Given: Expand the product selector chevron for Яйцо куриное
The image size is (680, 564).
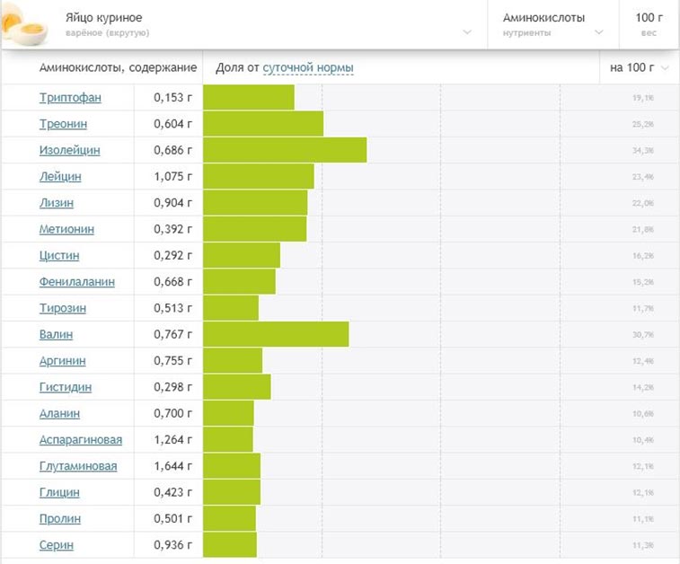Looking at the screenshot, I should (x=467, y=32).
